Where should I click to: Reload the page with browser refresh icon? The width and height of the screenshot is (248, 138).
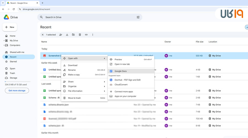[x=14, y=9]
